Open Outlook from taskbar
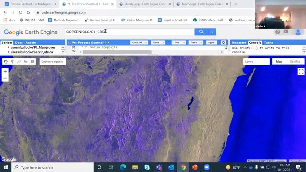The height and width of the screenshot is (172, 306). click(171, 167)
